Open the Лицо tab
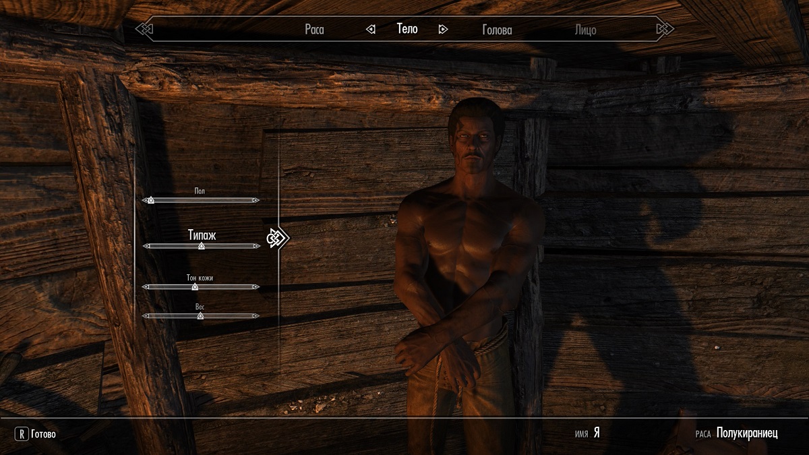 585,30
